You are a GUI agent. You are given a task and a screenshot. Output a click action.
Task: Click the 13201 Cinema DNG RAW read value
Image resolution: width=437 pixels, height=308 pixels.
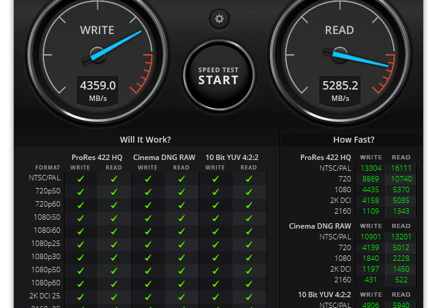(x=401, y=236)
